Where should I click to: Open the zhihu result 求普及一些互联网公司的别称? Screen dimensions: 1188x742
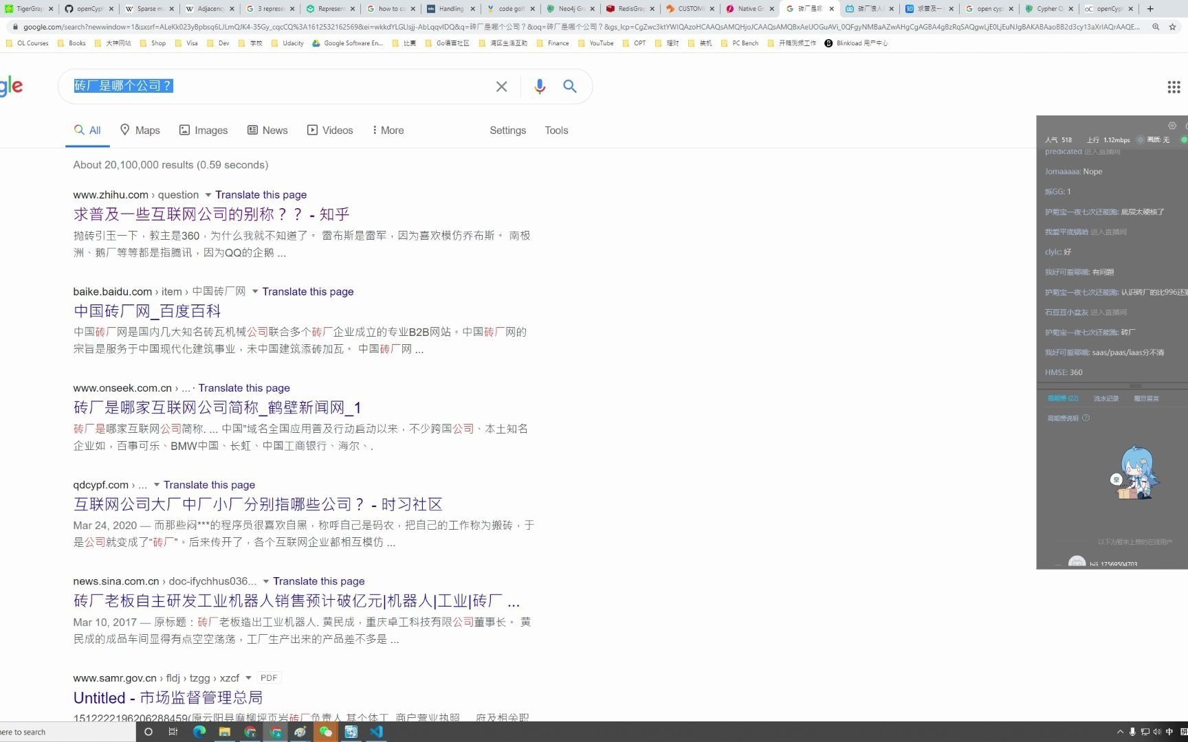pos(212,214)
